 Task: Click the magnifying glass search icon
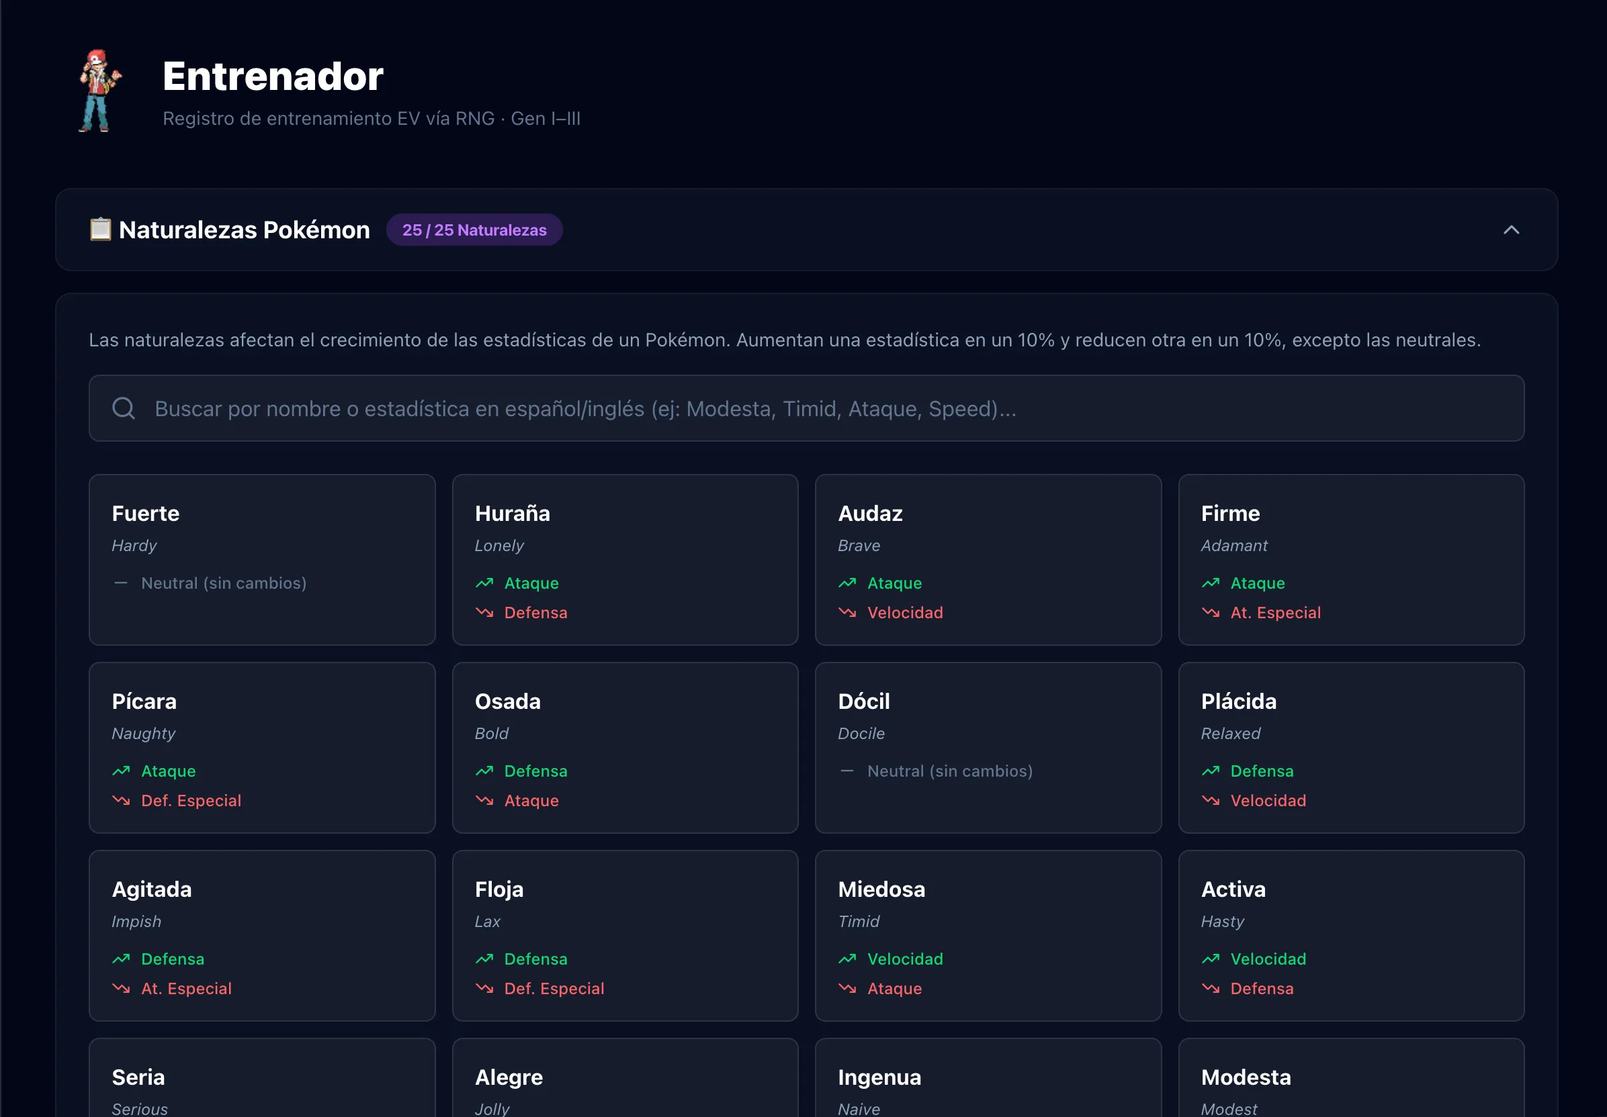tap(124, 407)
